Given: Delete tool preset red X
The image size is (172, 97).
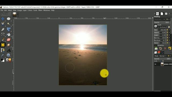Looking at the screenshot, I should (165, 48).
